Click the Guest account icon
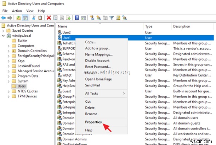Image resolution: width=216 pixels, height=145 pixels. coord(59,91)
